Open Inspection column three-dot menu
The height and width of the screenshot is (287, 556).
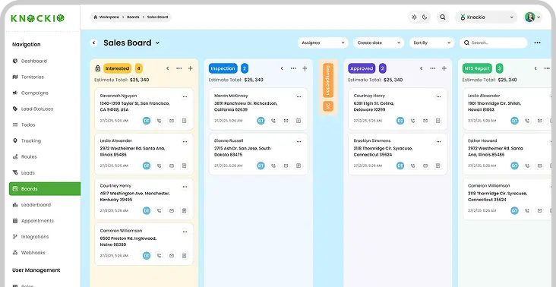[x=293, y=68]
